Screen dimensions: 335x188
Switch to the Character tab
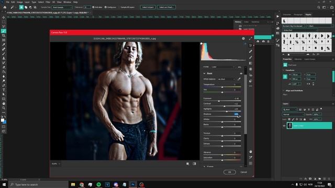click(x=287, y=15)
